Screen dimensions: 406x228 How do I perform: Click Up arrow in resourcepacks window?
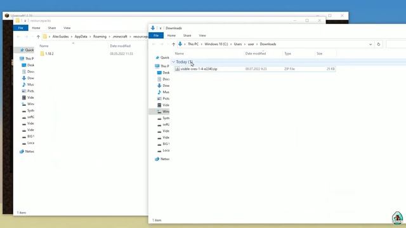point(38,37)
